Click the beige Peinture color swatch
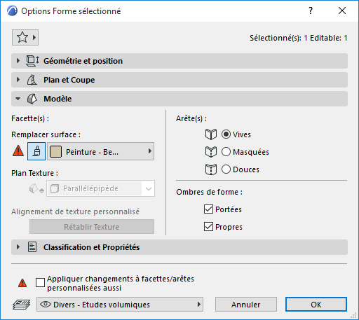Screen dimensions: 359x320 point(55,152)
